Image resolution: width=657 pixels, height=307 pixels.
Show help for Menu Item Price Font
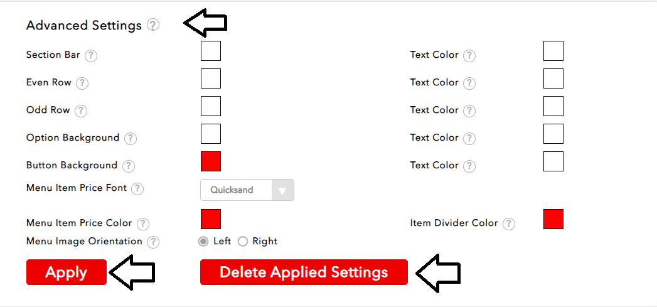tap(137, 188)
